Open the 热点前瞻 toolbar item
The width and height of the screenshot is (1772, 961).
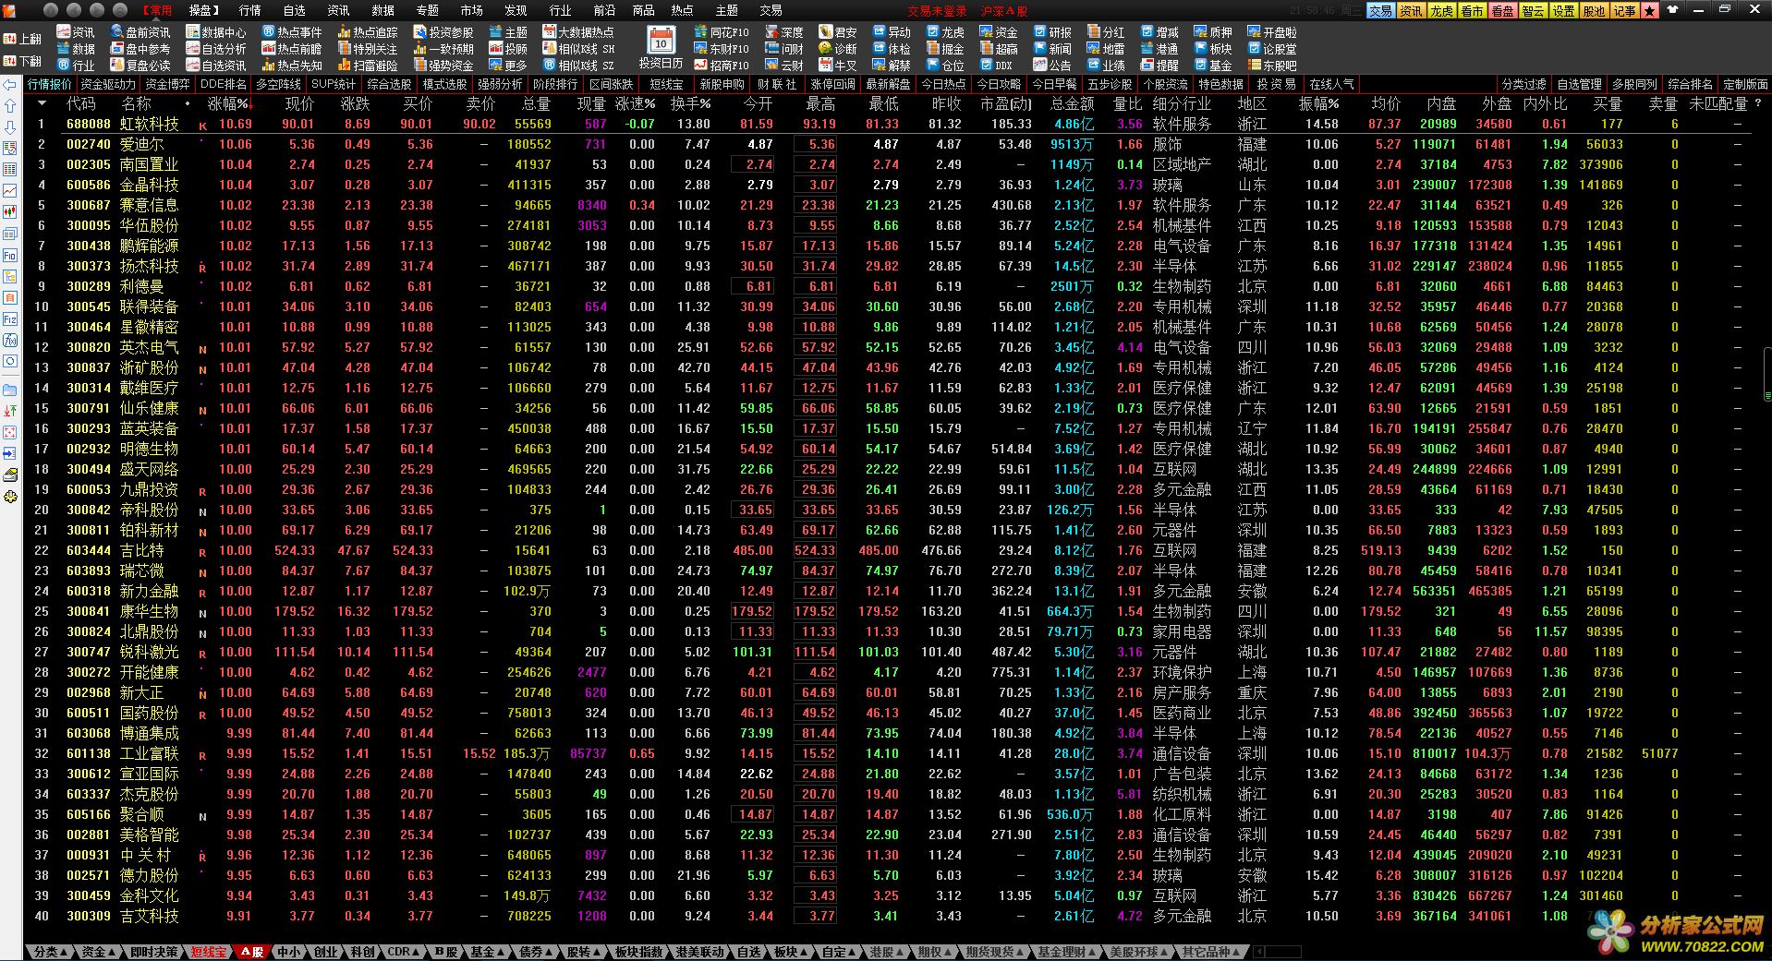point(291,49)
